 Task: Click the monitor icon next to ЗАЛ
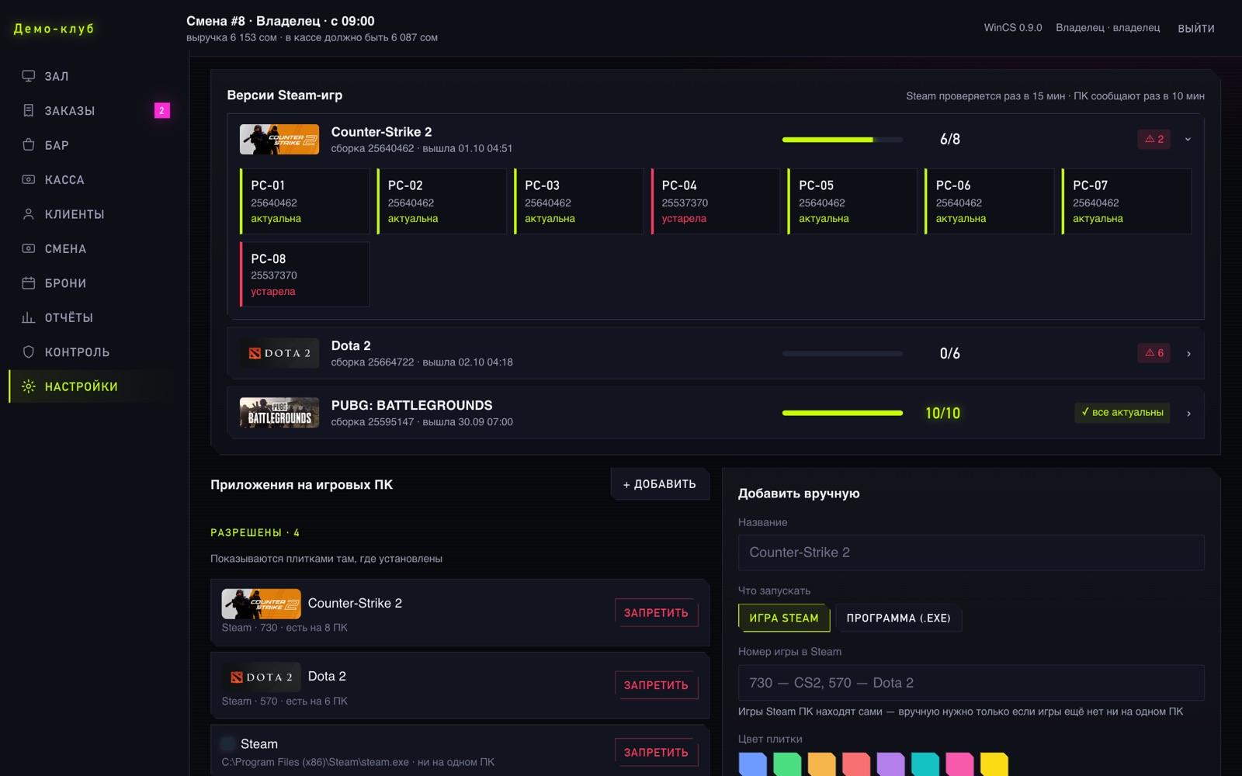coord(29,76)
